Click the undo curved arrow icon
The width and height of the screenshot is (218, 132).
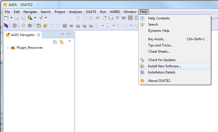pyautogui.click(x=52, y=26)
